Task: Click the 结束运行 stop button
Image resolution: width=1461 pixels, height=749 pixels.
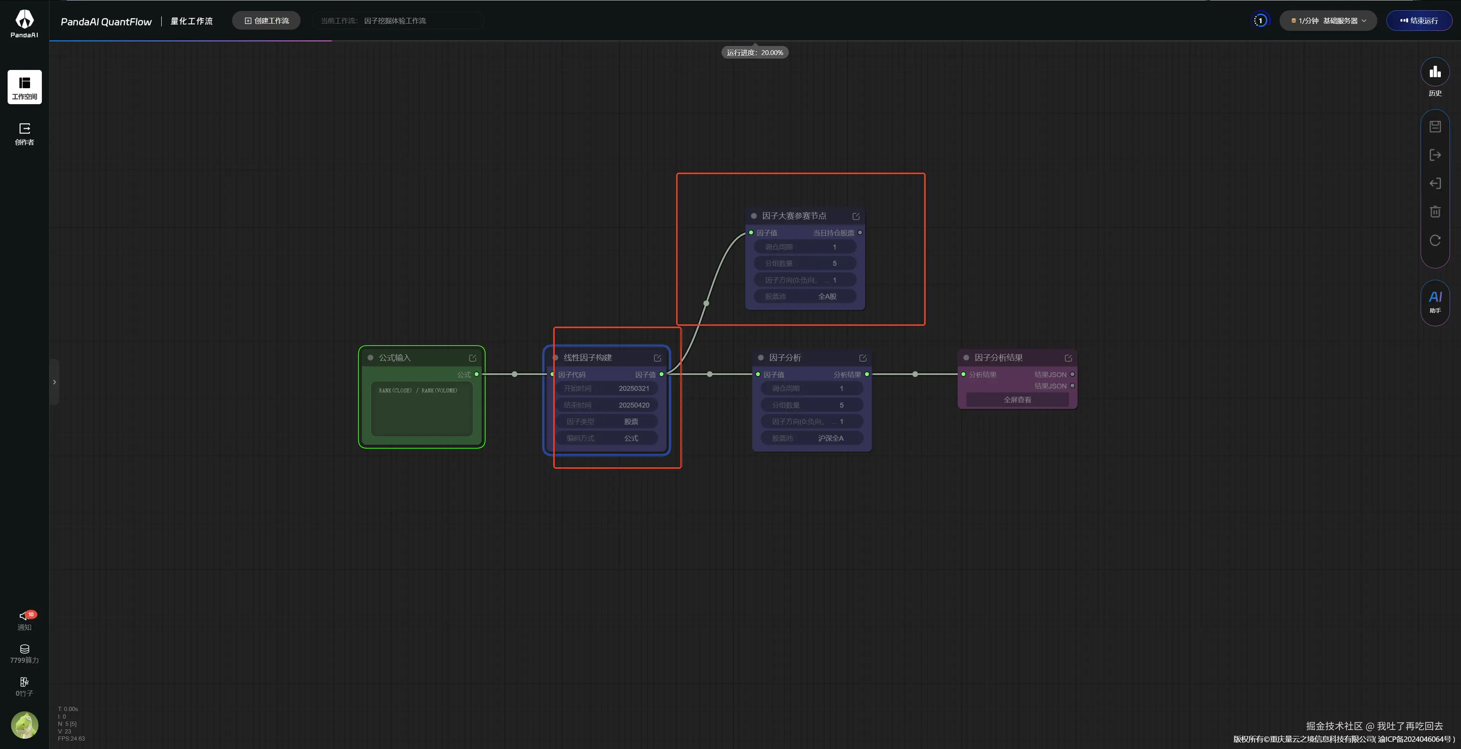Action: 1418,21
